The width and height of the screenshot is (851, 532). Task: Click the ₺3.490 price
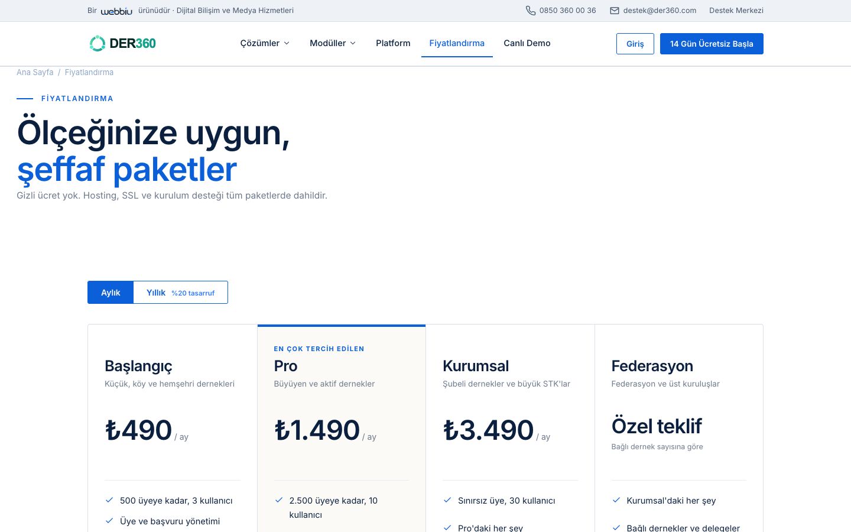click(x=488, y=430)
